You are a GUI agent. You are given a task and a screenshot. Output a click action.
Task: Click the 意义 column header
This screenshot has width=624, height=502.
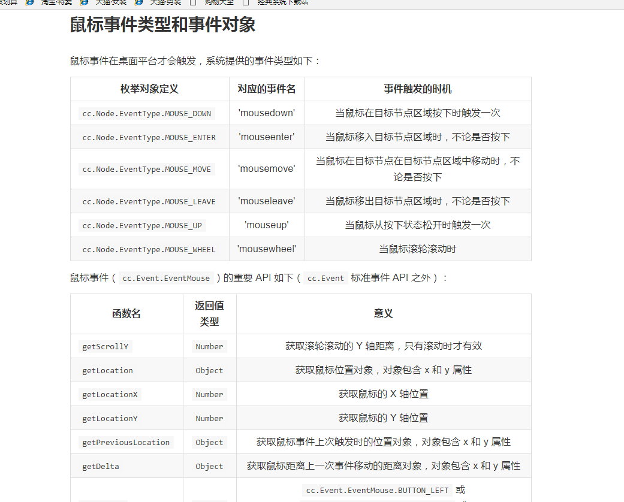click(384, 314)
